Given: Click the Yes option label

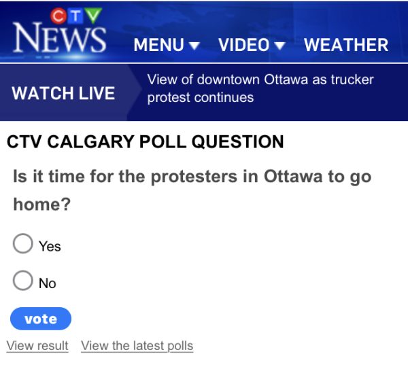Looking at the screenshot, I should click(x=50, y=246).
